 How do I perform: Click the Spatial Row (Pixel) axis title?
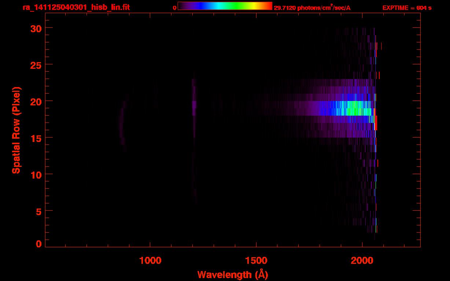pyautogui.click(x=16, y=130)
